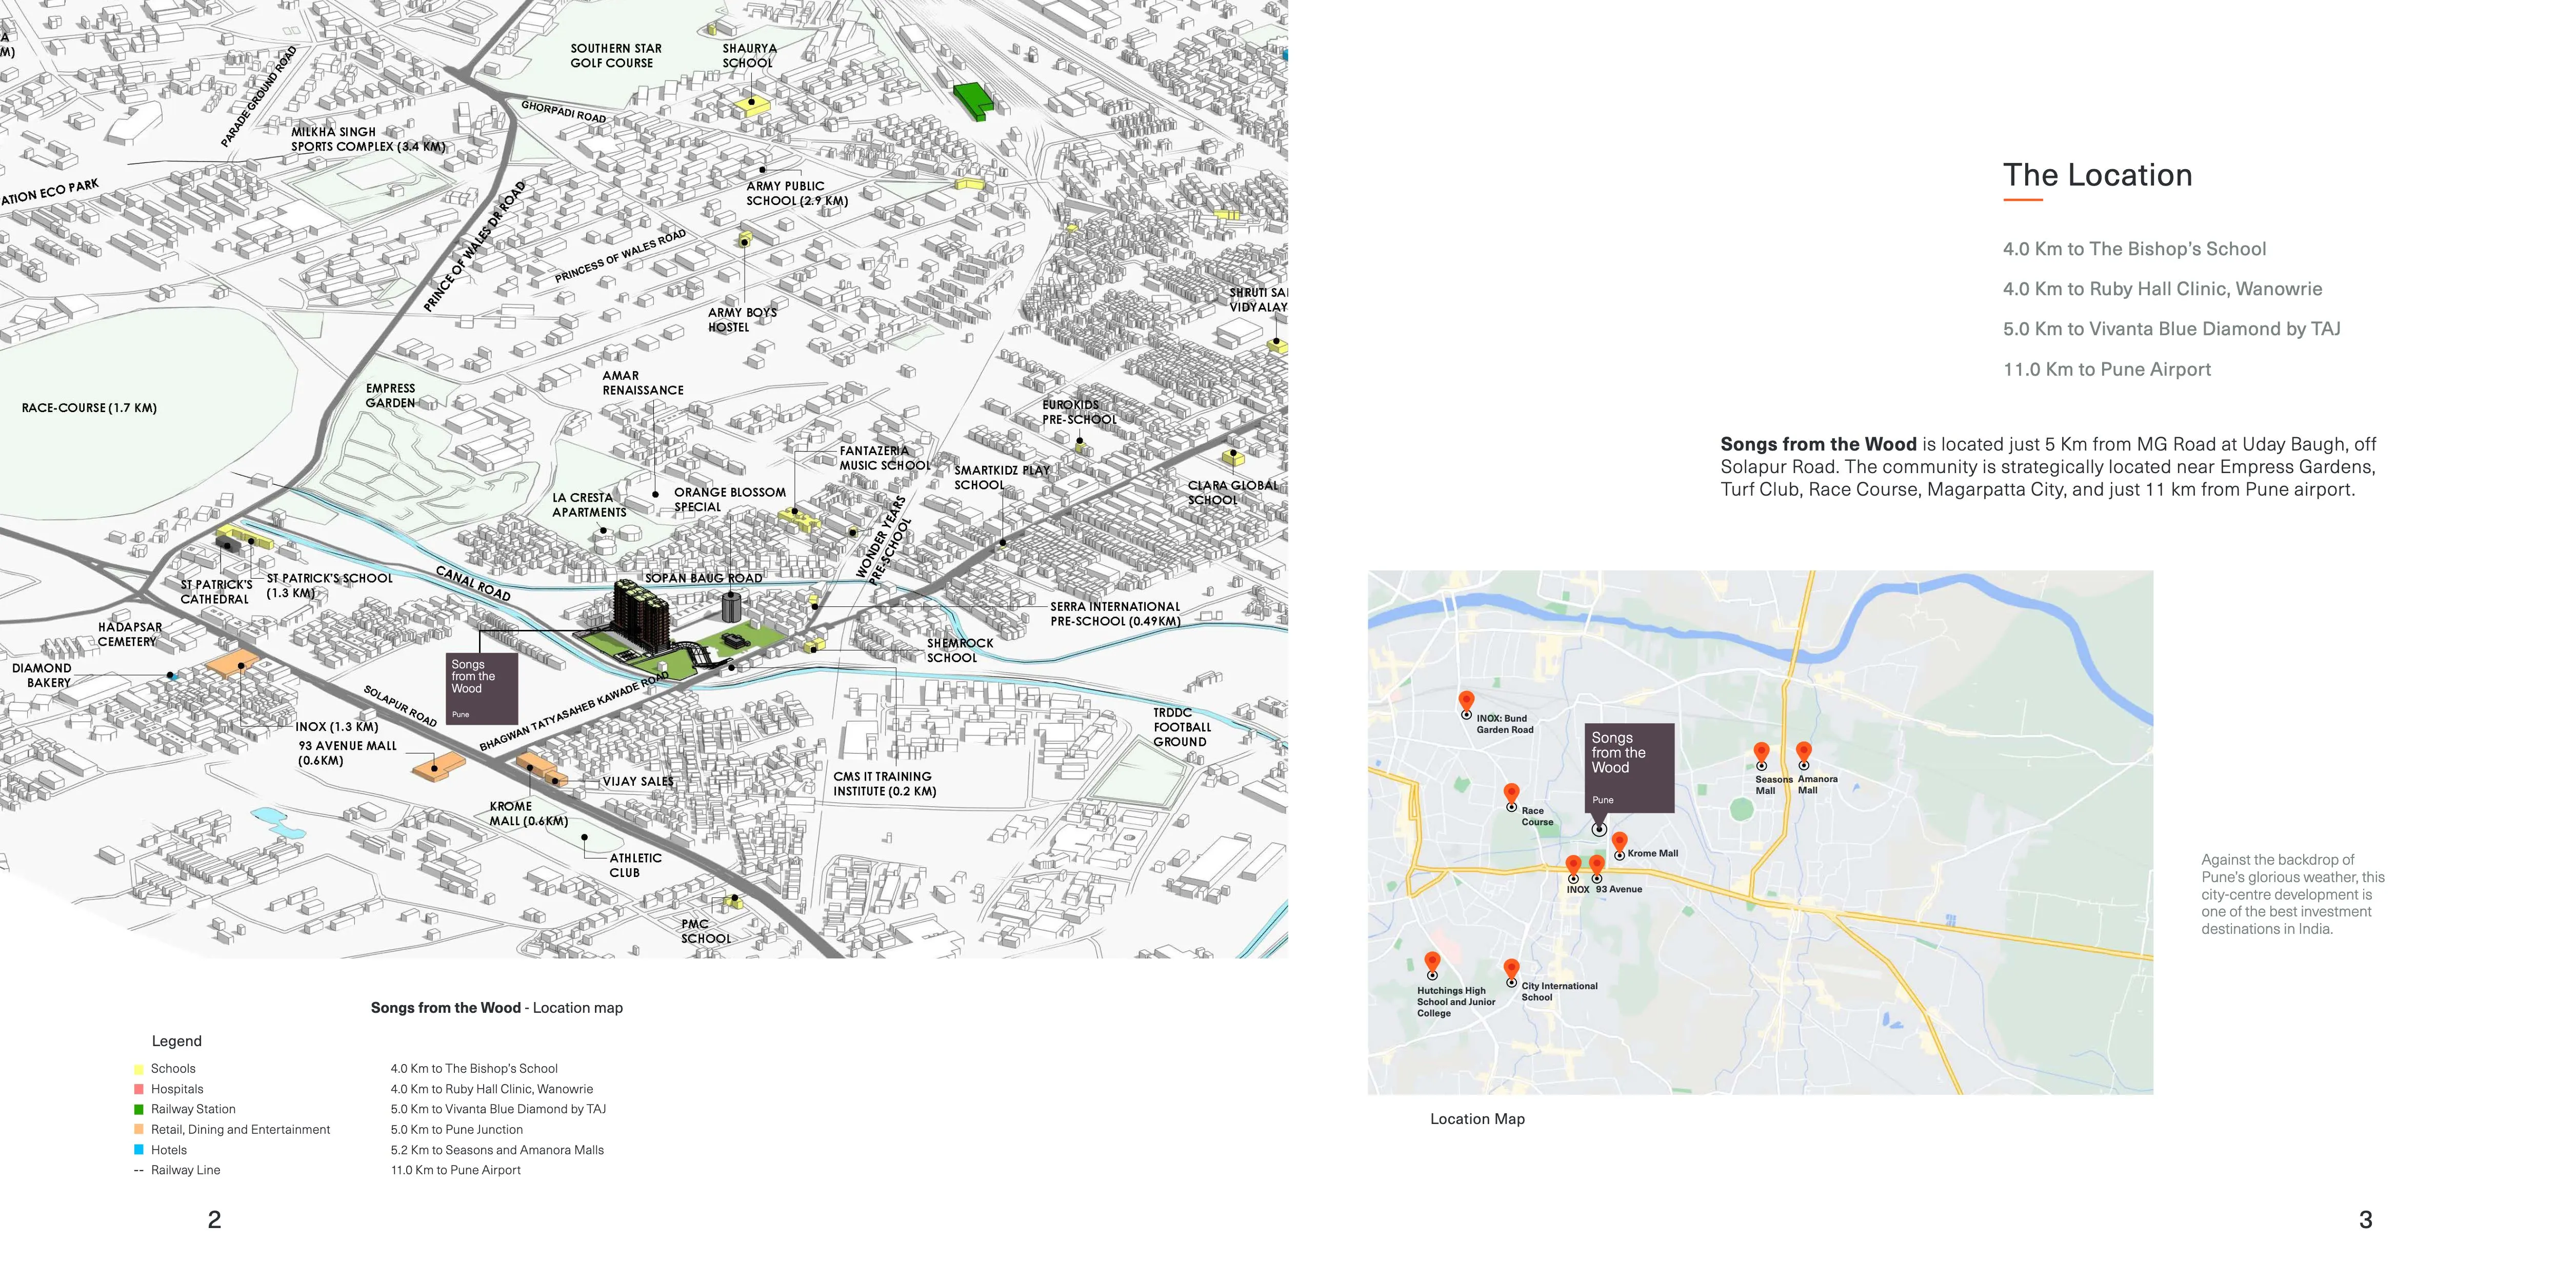Click 'The Location' heading
Image resolution: width=2576 pixels, height=1287 pixels.
pos(2097,176)
